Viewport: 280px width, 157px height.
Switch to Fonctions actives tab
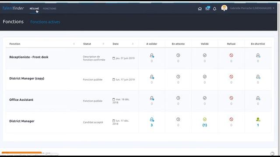(45, 22)
